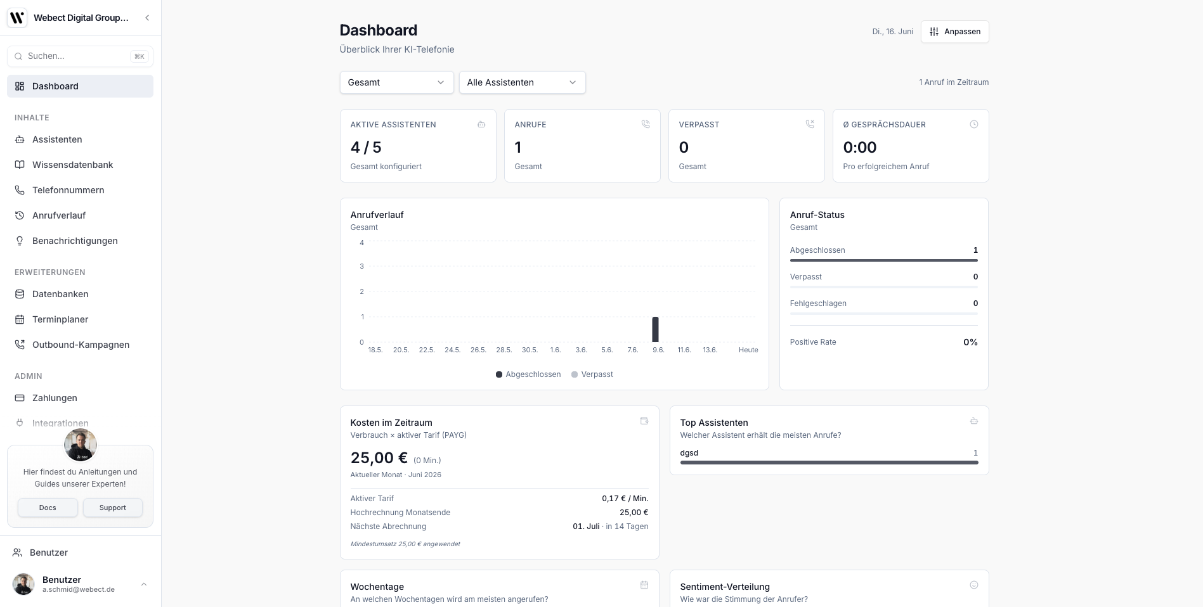This screenshot has width=1203, height=607.
Task: Open the Assistenten page
Action: click(x=80, y=139)
